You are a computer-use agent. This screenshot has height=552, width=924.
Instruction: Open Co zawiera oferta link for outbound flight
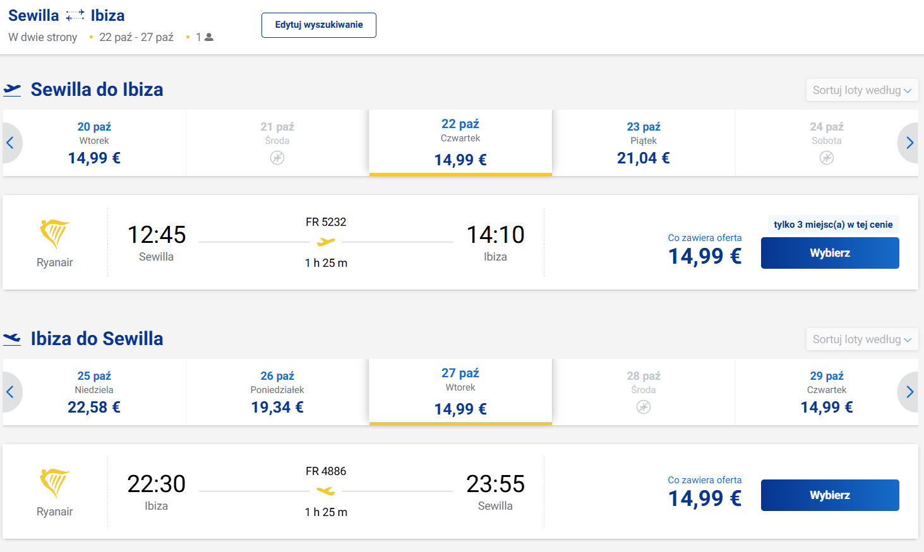705,238
